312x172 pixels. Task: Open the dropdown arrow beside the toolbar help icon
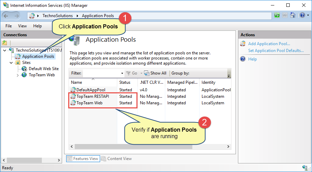coord(308,15)
